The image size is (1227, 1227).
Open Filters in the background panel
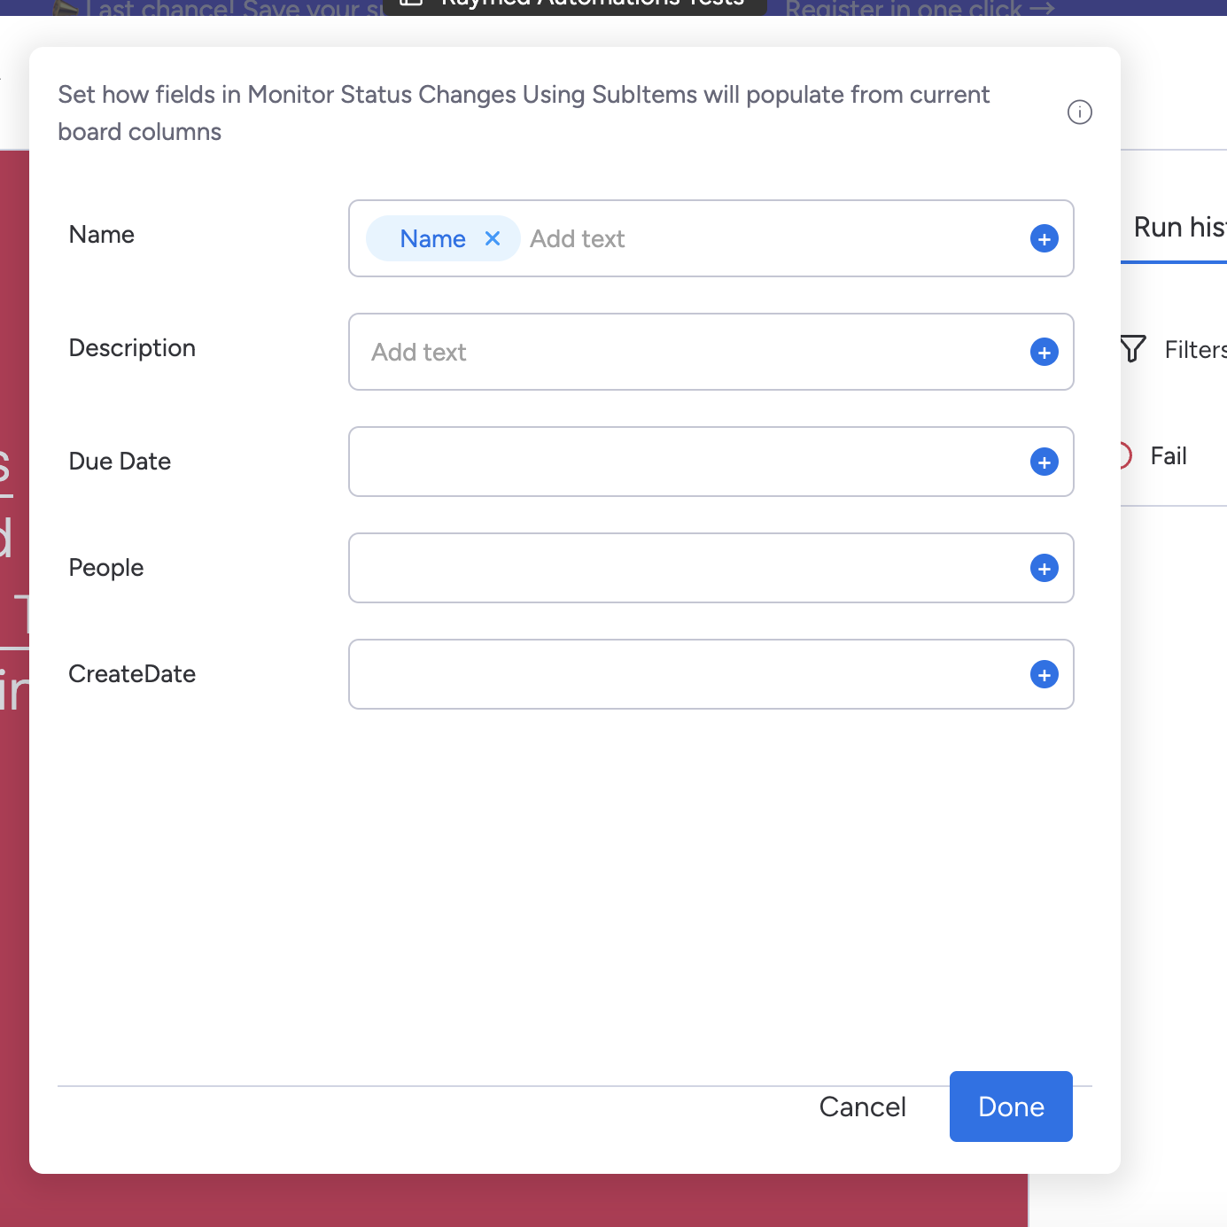1195,349
